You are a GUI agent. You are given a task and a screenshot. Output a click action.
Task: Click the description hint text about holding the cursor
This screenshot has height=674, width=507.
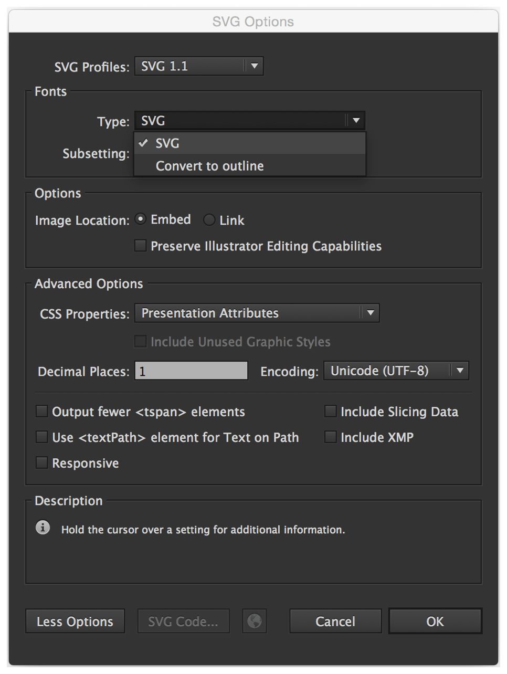coord(203,530)
